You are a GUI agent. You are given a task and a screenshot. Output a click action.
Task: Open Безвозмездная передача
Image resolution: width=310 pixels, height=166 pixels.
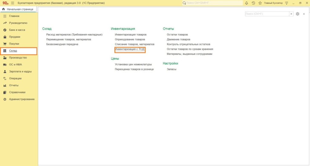click(x=62, y=44)
